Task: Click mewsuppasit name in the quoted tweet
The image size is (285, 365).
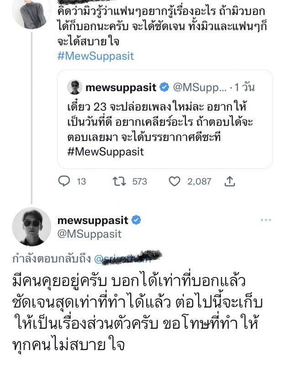Action: 121,87
